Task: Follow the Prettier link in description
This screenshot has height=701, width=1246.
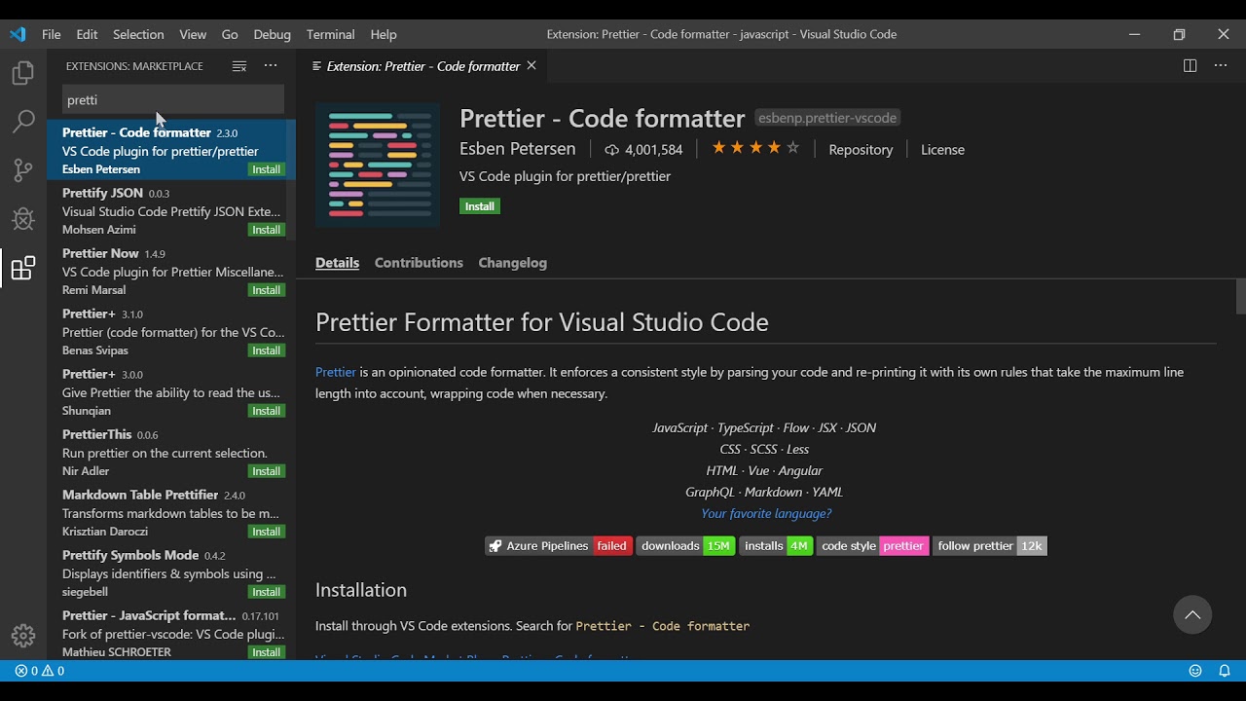Action: pyautogui.click(x=336, y=372)
